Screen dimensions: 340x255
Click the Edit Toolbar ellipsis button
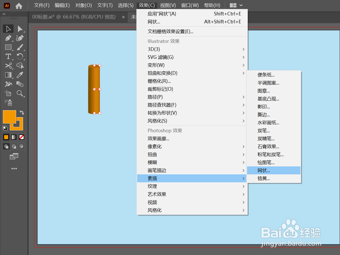tap(14, 168)
